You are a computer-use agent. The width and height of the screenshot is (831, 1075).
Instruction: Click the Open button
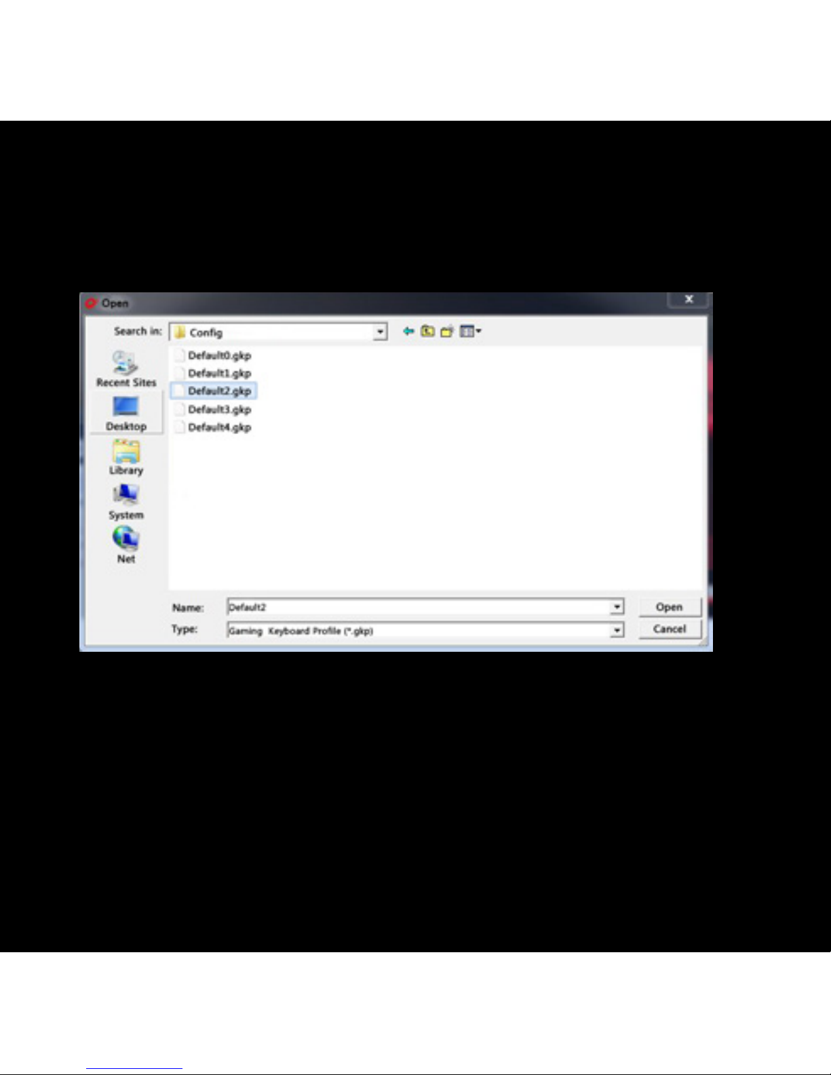tap(670, 607)
